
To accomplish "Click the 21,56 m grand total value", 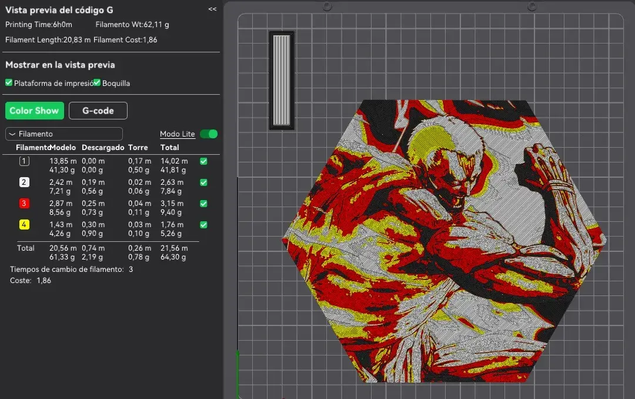I will tap(174, 248).
